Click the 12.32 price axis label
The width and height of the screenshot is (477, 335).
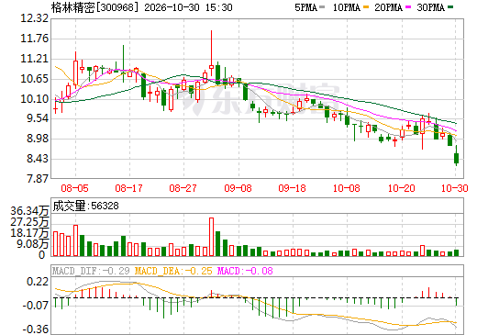pyautogui.click(x=34, y=18)
